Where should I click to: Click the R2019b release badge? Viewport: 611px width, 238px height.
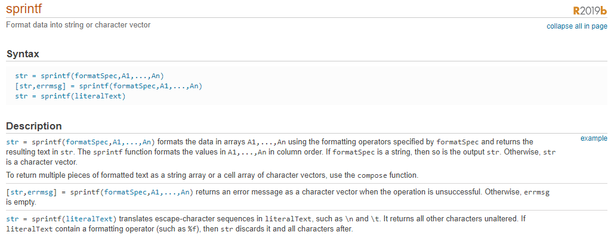(590, 11)
